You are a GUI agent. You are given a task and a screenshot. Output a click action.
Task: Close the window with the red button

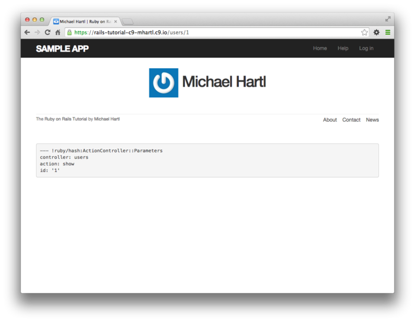coord(27,20)
